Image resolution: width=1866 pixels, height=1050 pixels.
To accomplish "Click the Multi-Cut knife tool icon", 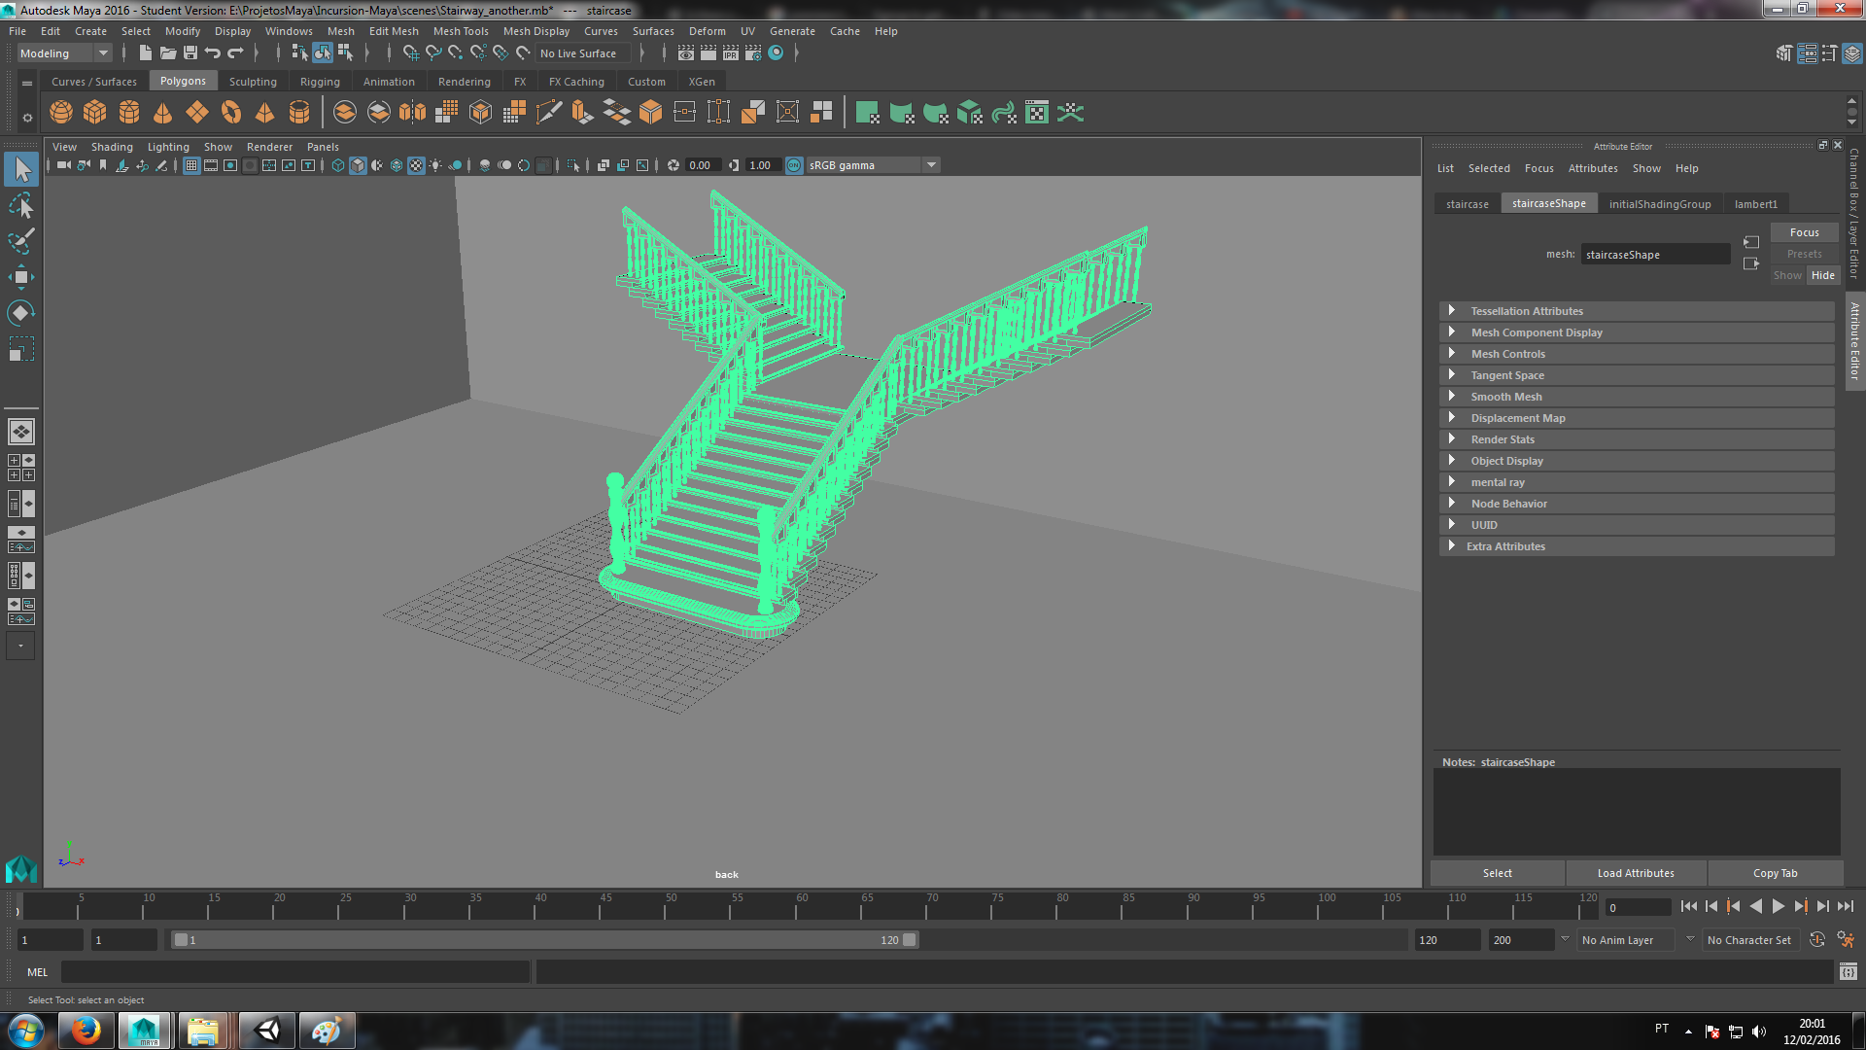I will point(549,113).
